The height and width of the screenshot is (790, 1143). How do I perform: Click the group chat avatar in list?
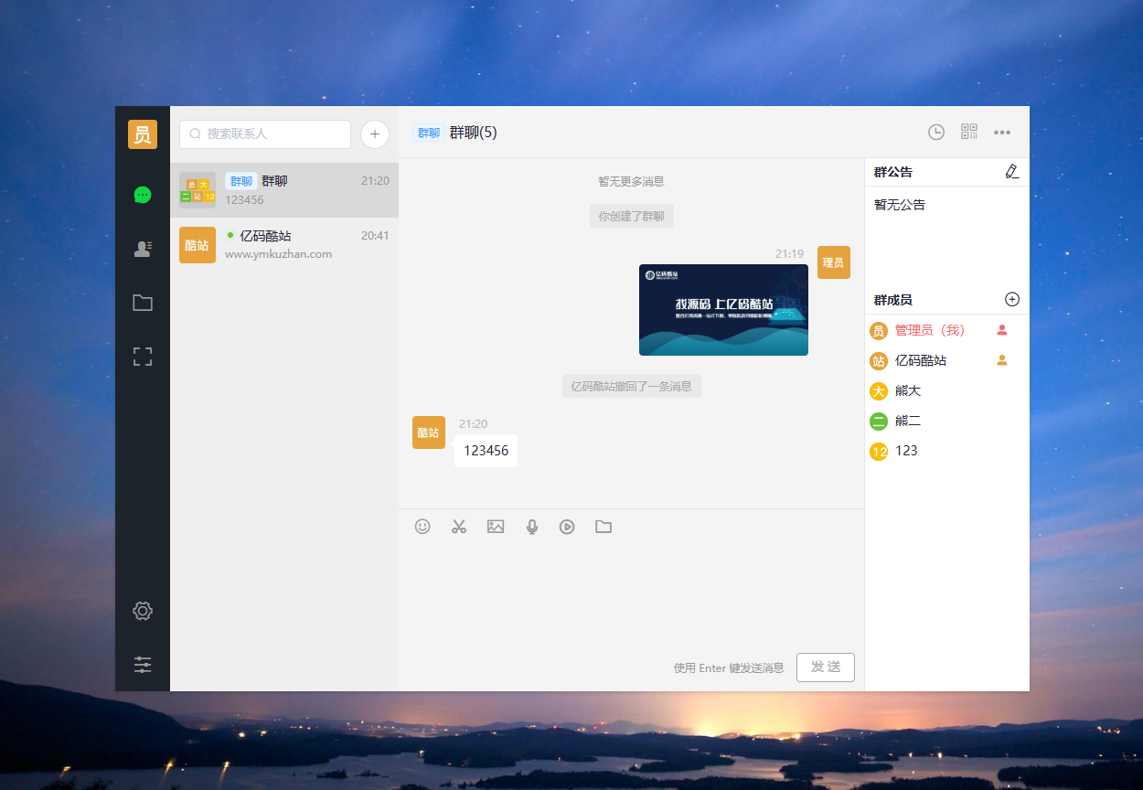pyautogui.click(x=198, y=190)
